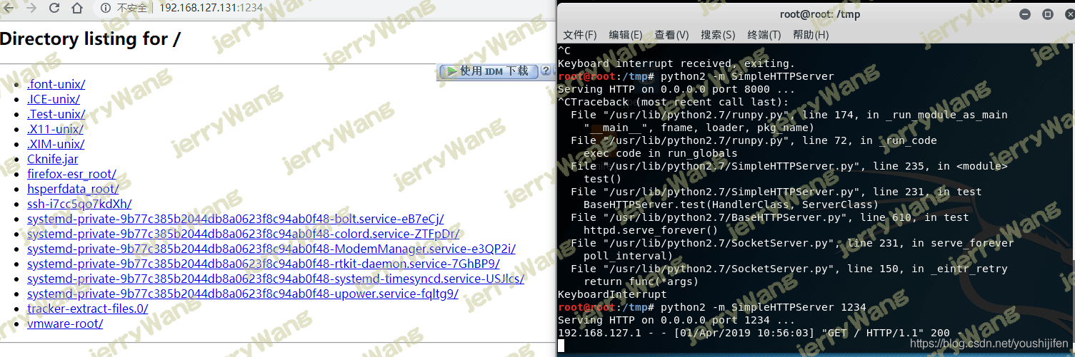Open the vmware-root/ directory link
The height and width of the screenshot is (357, 1075).
(x=65, y=324)
